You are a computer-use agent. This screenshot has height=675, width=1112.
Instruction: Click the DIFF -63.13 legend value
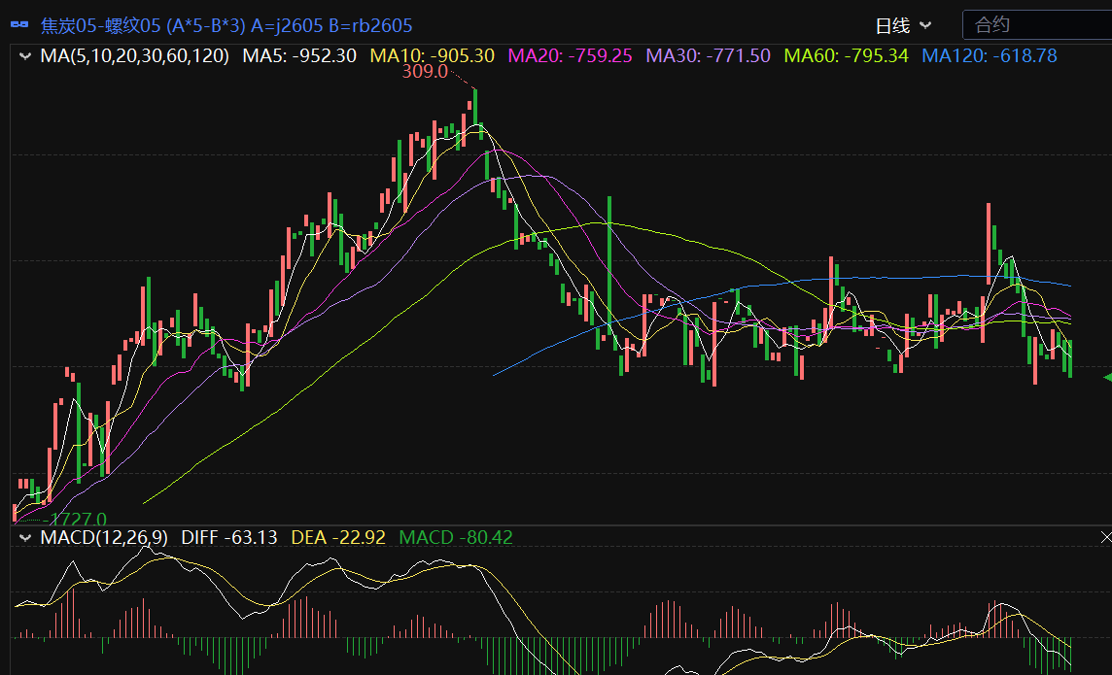tap(229, 537)
